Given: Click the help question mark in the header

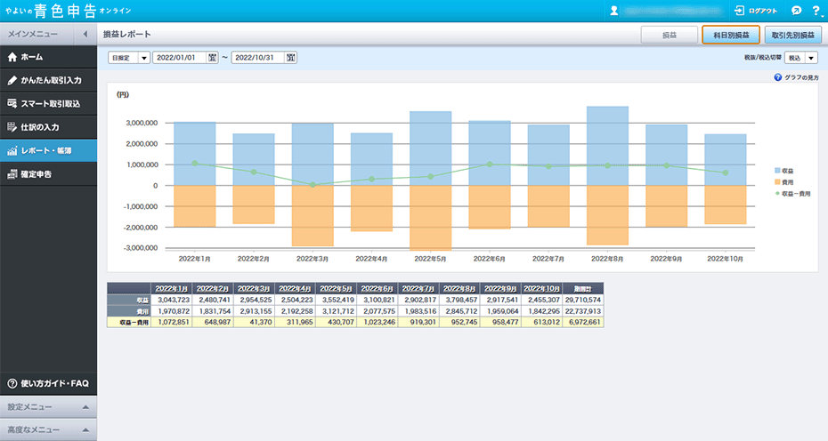Looking at the screenshot, I should [x=816, y=11].
